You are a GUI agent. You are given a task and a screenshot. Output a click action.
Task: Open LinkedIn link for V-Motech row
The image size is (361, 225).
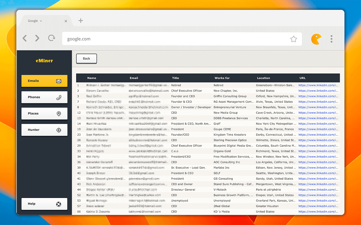click(x=318, y=190)
